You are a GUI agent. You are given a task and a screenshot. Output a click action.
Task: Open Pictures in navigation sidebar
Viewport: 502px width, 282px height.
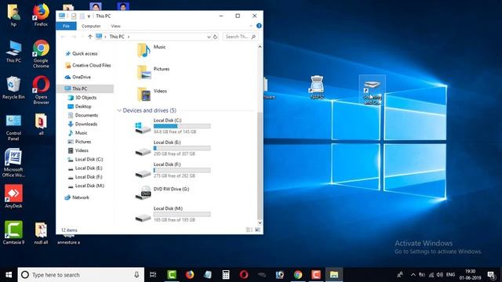point(79,142)
